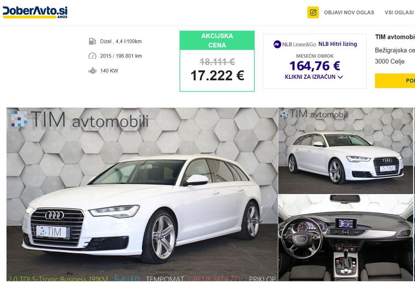This screenshot has width=415, height=284.
Task: Open VSI OGLASI menu item
Action: click(399, 12)
